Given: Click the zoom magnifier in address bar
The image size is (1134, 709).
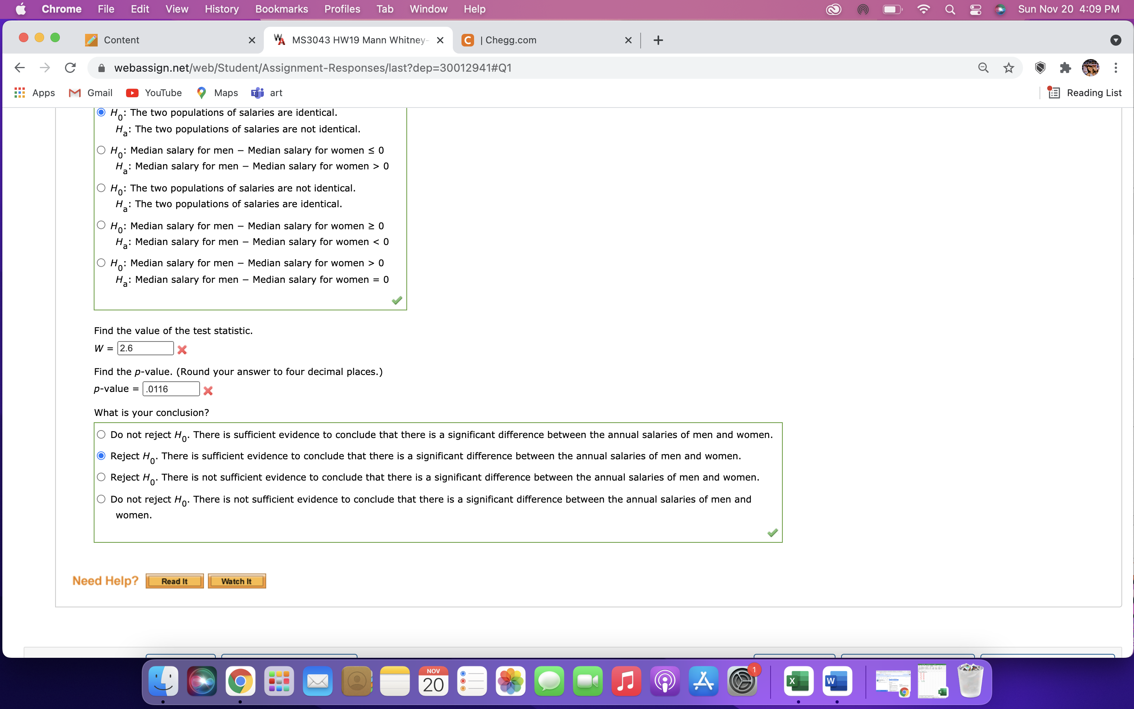Looking at the screenshot, I should point(983,68).
